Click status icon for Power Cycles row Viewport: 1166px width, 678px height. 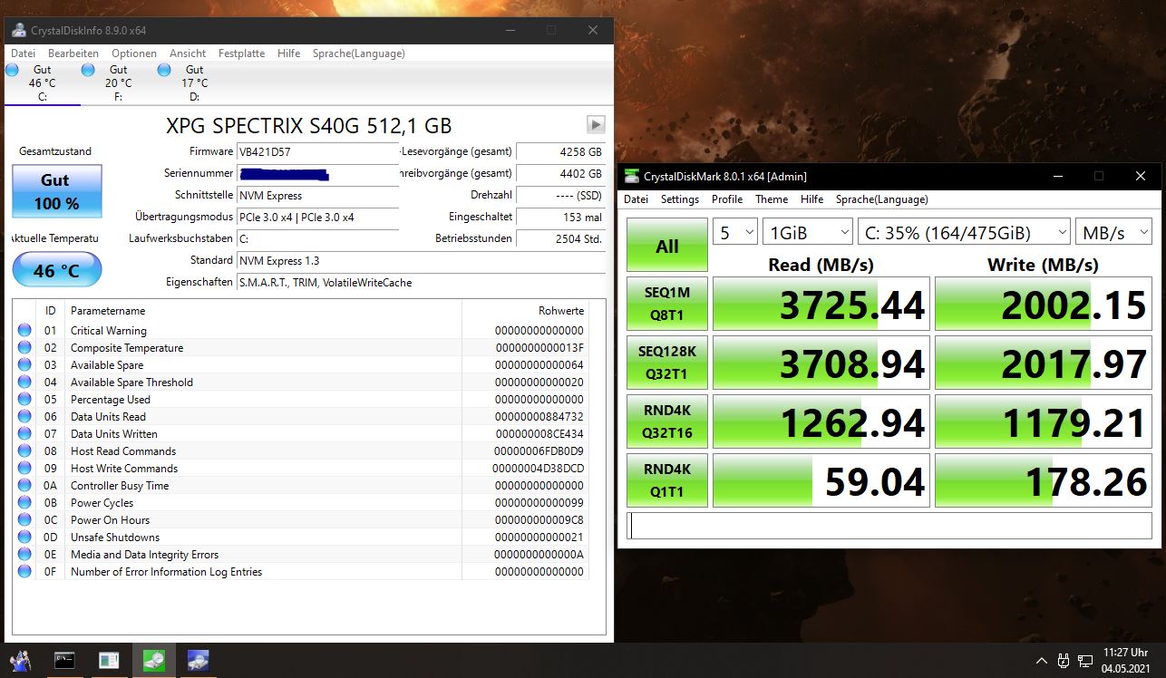(24, 502)
